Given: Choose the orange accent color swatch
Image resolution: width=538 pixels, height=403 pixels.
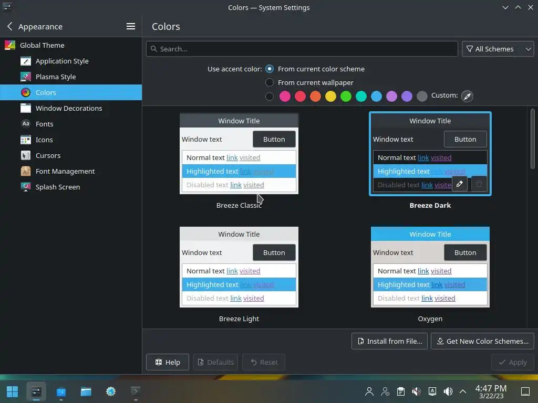Looking at the screenshot, I should coord(315,97).
